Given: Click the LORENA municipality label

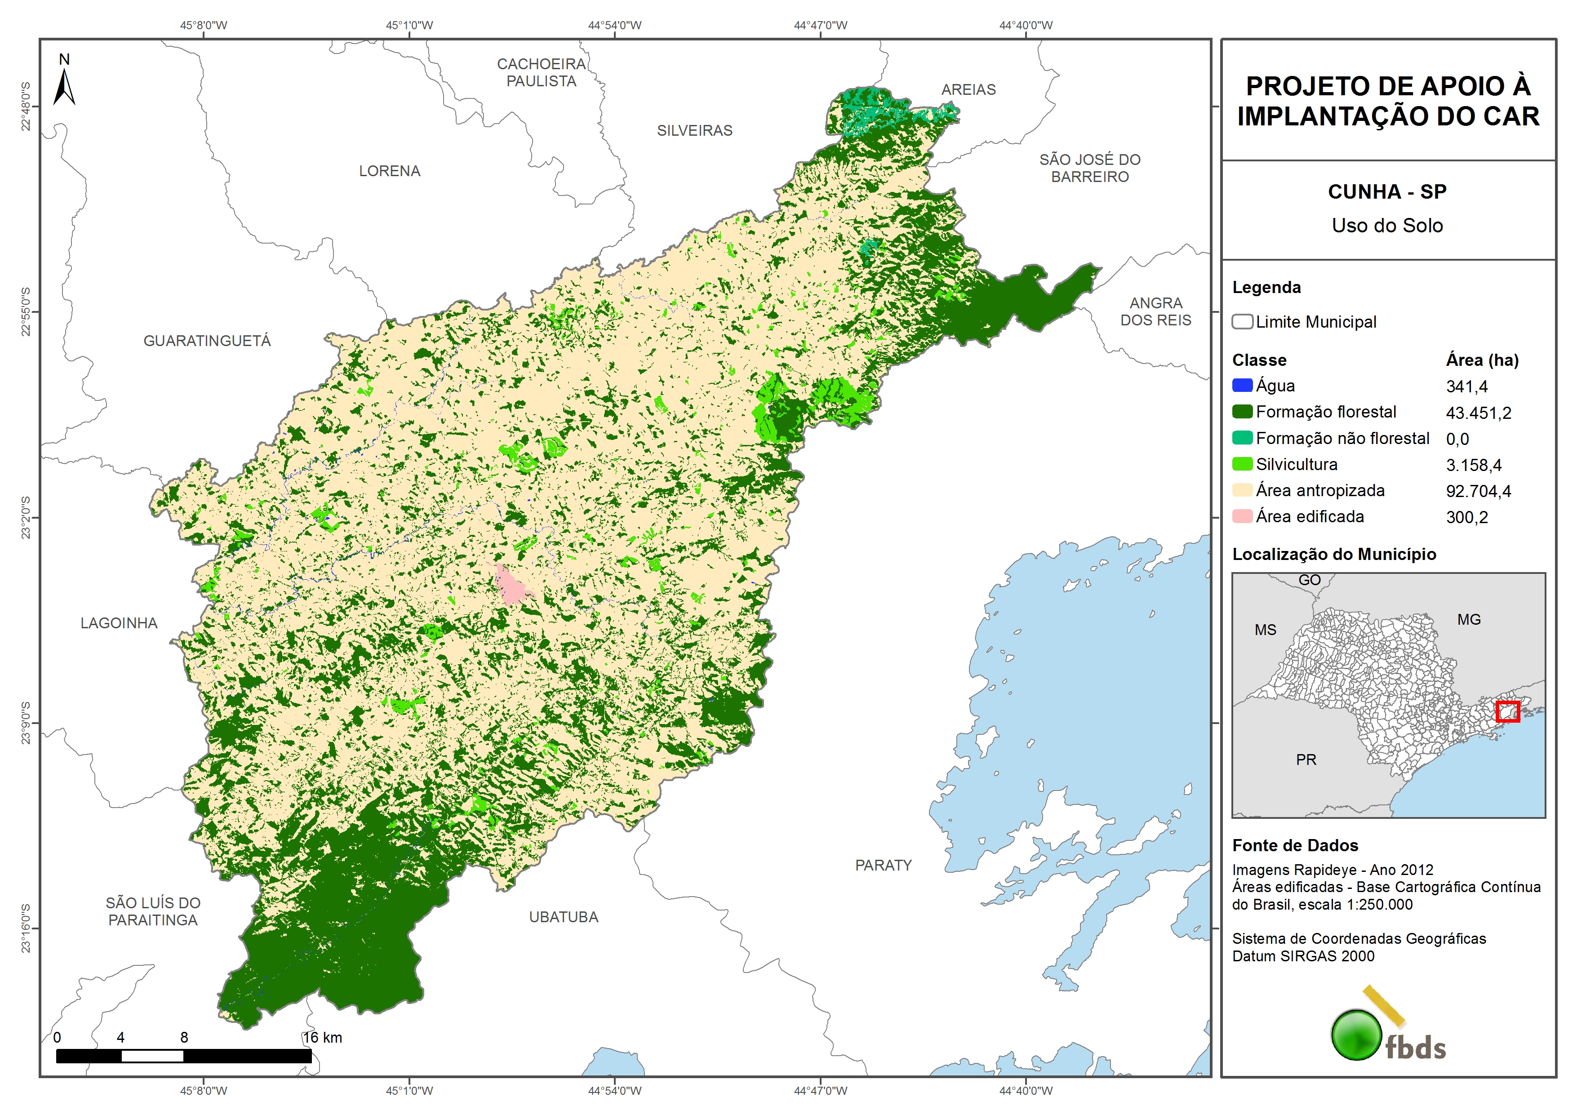Looking at the screenshot, I should pyautogui.click(x=390, y=171).
